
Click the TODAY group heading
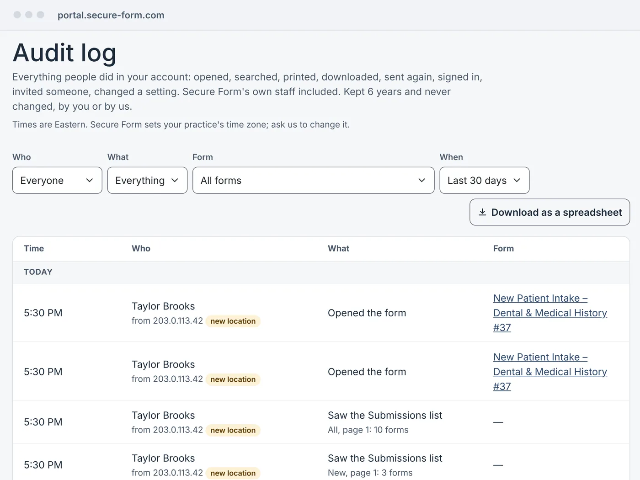coord(38,272)
